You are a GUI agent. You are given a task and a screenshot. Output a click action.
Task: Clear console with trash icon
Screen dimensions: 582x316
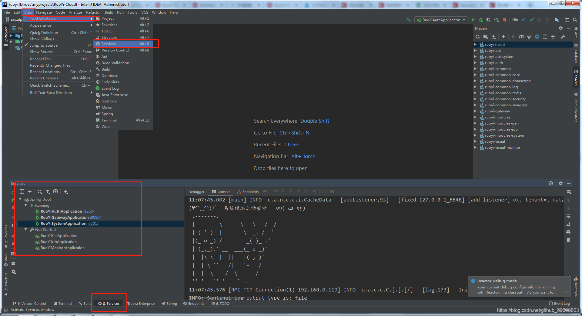click(x=568, y=240)
